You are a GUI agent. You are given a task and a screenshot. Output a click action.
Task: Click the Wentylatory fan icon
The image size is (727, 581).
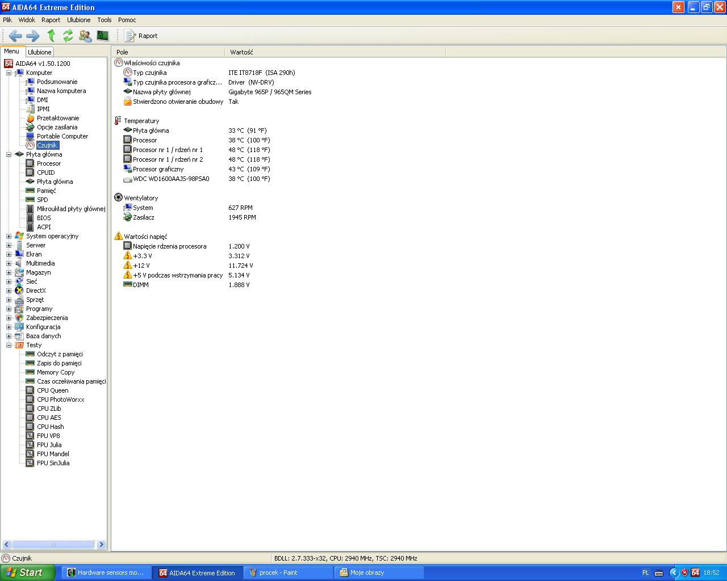[x=118, y=198]
